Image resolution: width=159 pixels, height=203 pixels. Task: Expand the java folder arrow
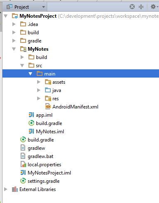point(39,90)
